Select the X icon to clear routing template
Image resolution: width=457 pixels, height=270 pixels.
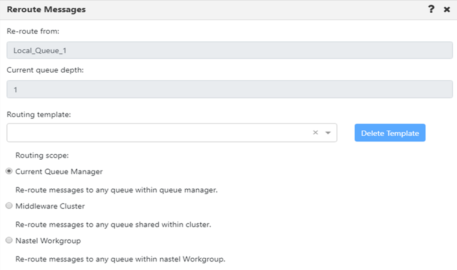click(x=316, y=133)
